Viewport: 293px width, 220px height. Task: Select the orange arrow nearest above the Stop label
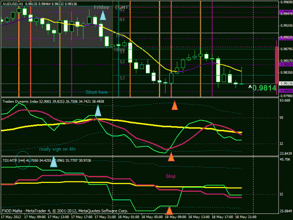[171, 157]
